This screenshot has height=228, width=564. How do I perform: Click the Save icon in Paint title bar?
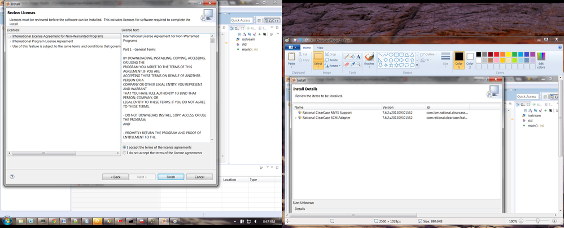tap(294, 40)
